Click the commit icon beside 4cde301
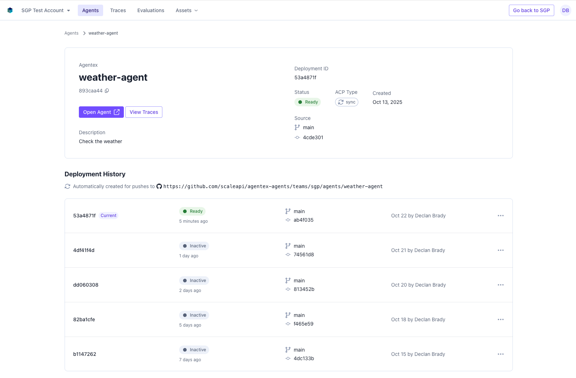The height and width of the screenshot is (378, 576). pos(297,137)
